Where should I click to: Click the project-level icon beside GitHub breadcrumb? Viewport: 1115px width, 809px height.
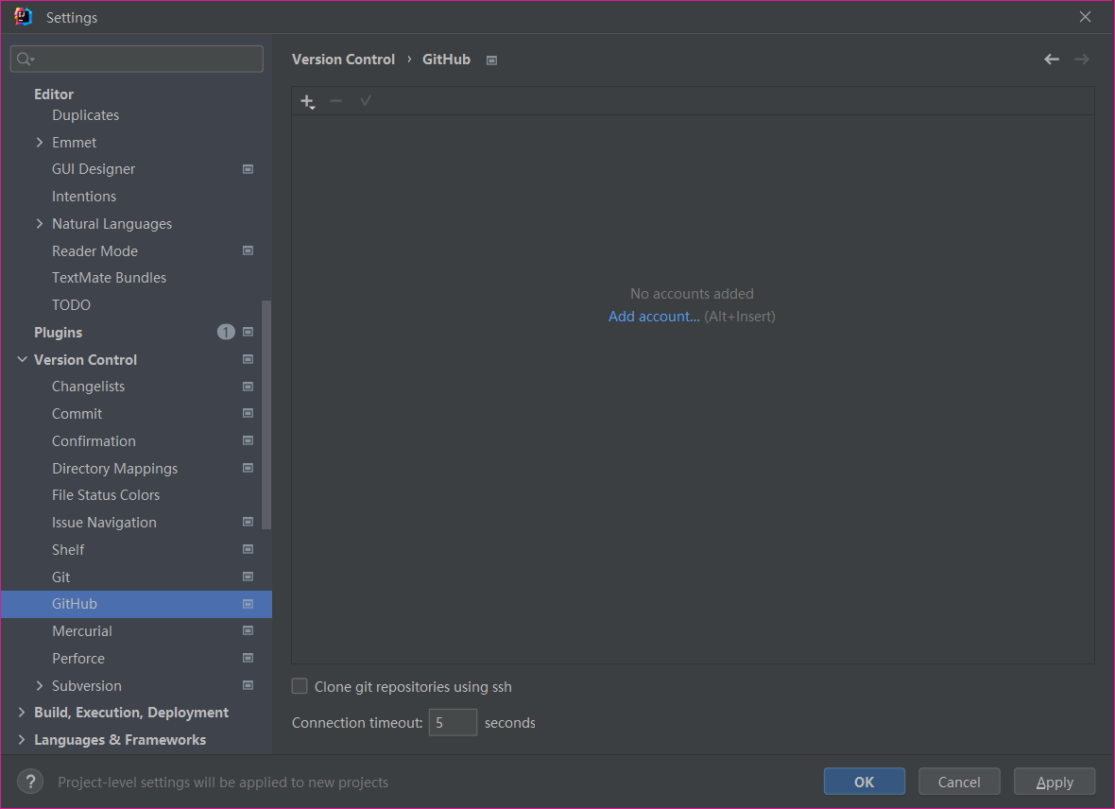pos(491,60)
